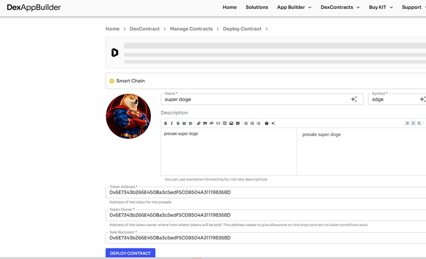This screenshot has height=259, width=426.
Task: Go to DexContract breadcrumb link
Action: point(145,29)
